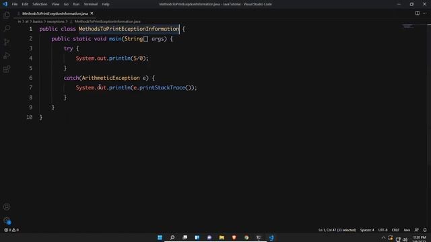This screenshot has width=431, height=242.
Task: Open the Run menu
Action: [76, 4]
